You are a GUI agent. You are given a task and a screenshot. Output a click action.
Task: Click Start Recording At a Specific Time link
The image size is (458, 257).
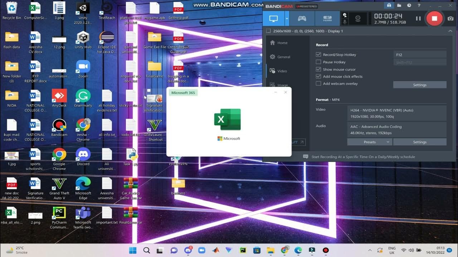(363, 157)
